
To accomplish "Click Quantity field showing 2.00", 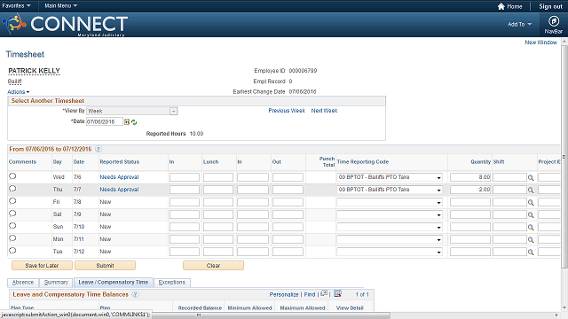I will pyautogui.click(x=470, y=190).
